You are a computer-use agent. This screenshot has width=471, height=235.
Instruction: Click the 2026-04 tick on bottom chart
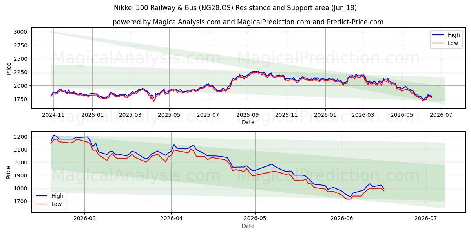coord(172,219)
